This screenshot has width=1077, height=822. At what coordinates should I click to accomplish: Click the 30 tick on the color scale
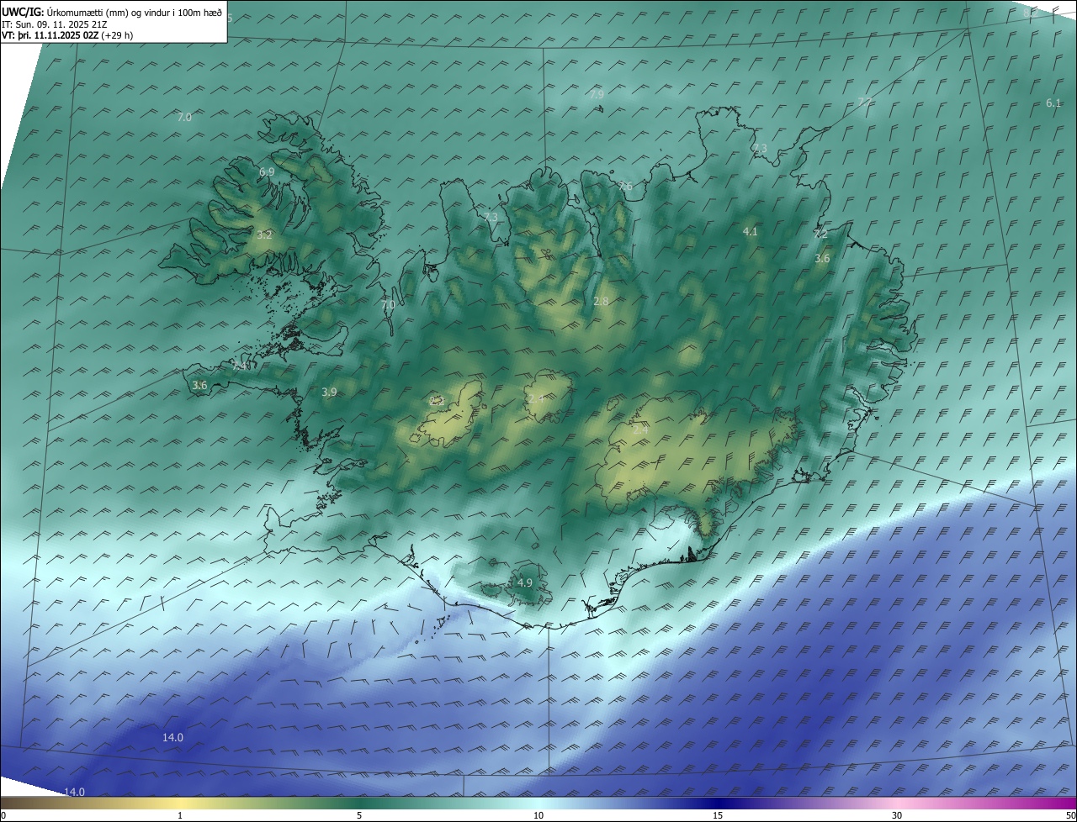(x=897, y=816)
